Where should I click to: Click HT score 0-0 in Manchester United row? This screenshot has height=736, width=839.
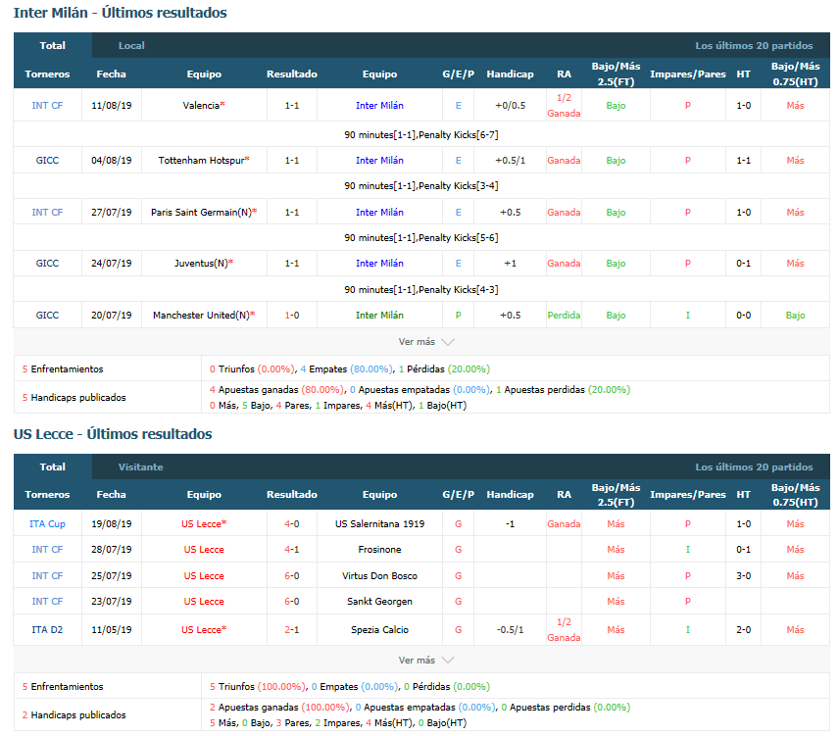[x=743, y=315]
